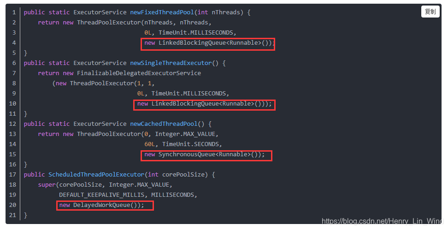Click newFixedThreadPool method name
Image resolution: width=448 pixels, height=230 pixels.
(x=162, y=12)
